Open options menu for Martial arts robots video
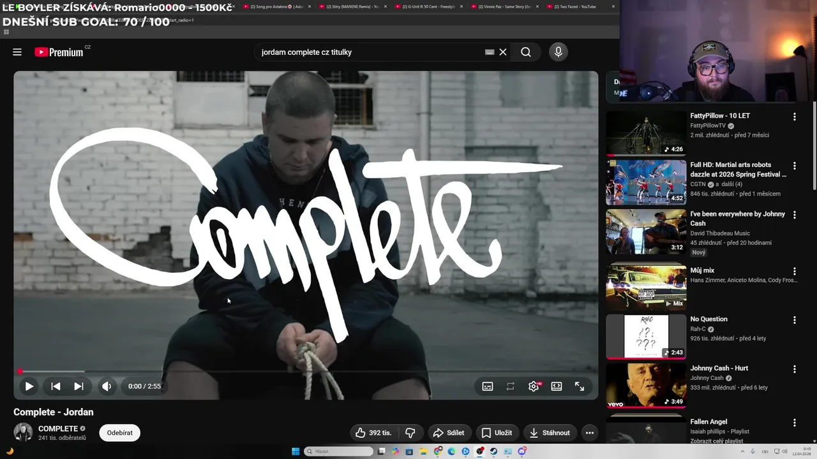Viewport: 817px width, 459px height. [x=795, y=166]
